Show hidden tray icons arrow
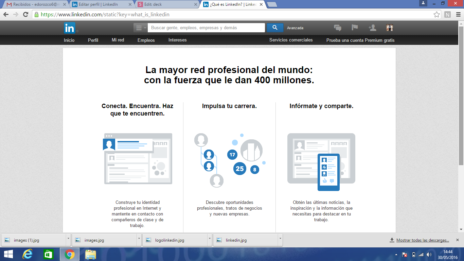The width and height of the screenshot is (464, 261). [396, 255]
